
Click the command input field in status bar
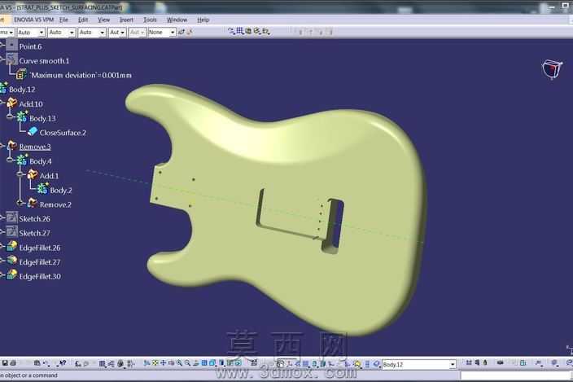click(x=516, y=375)
